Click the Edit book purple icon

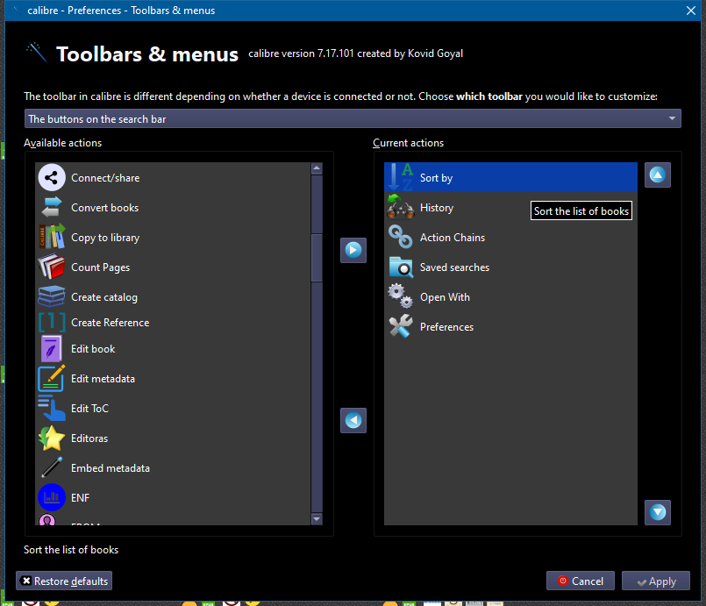pyautogui.click(x=52, y=349)
